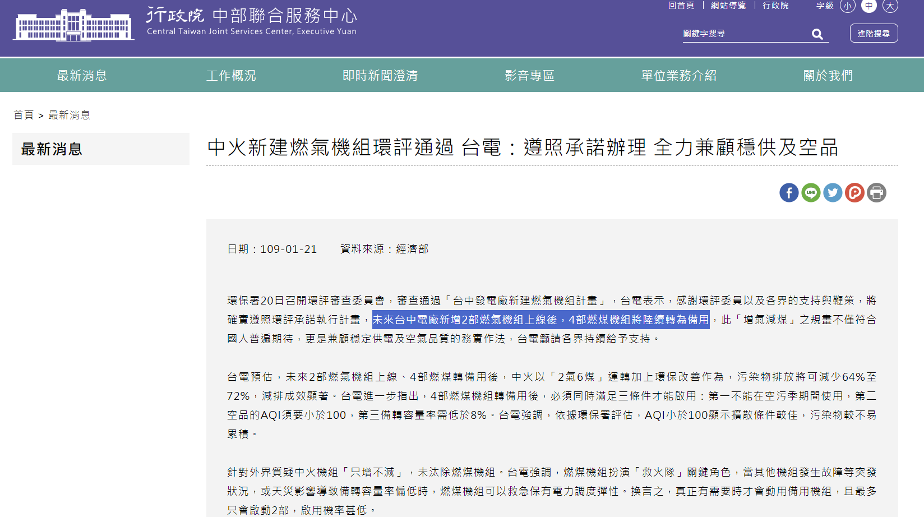Screen dimensions: 924x517
Task: Expand the 影音專區 navigation menu
Action: [529, 76]
